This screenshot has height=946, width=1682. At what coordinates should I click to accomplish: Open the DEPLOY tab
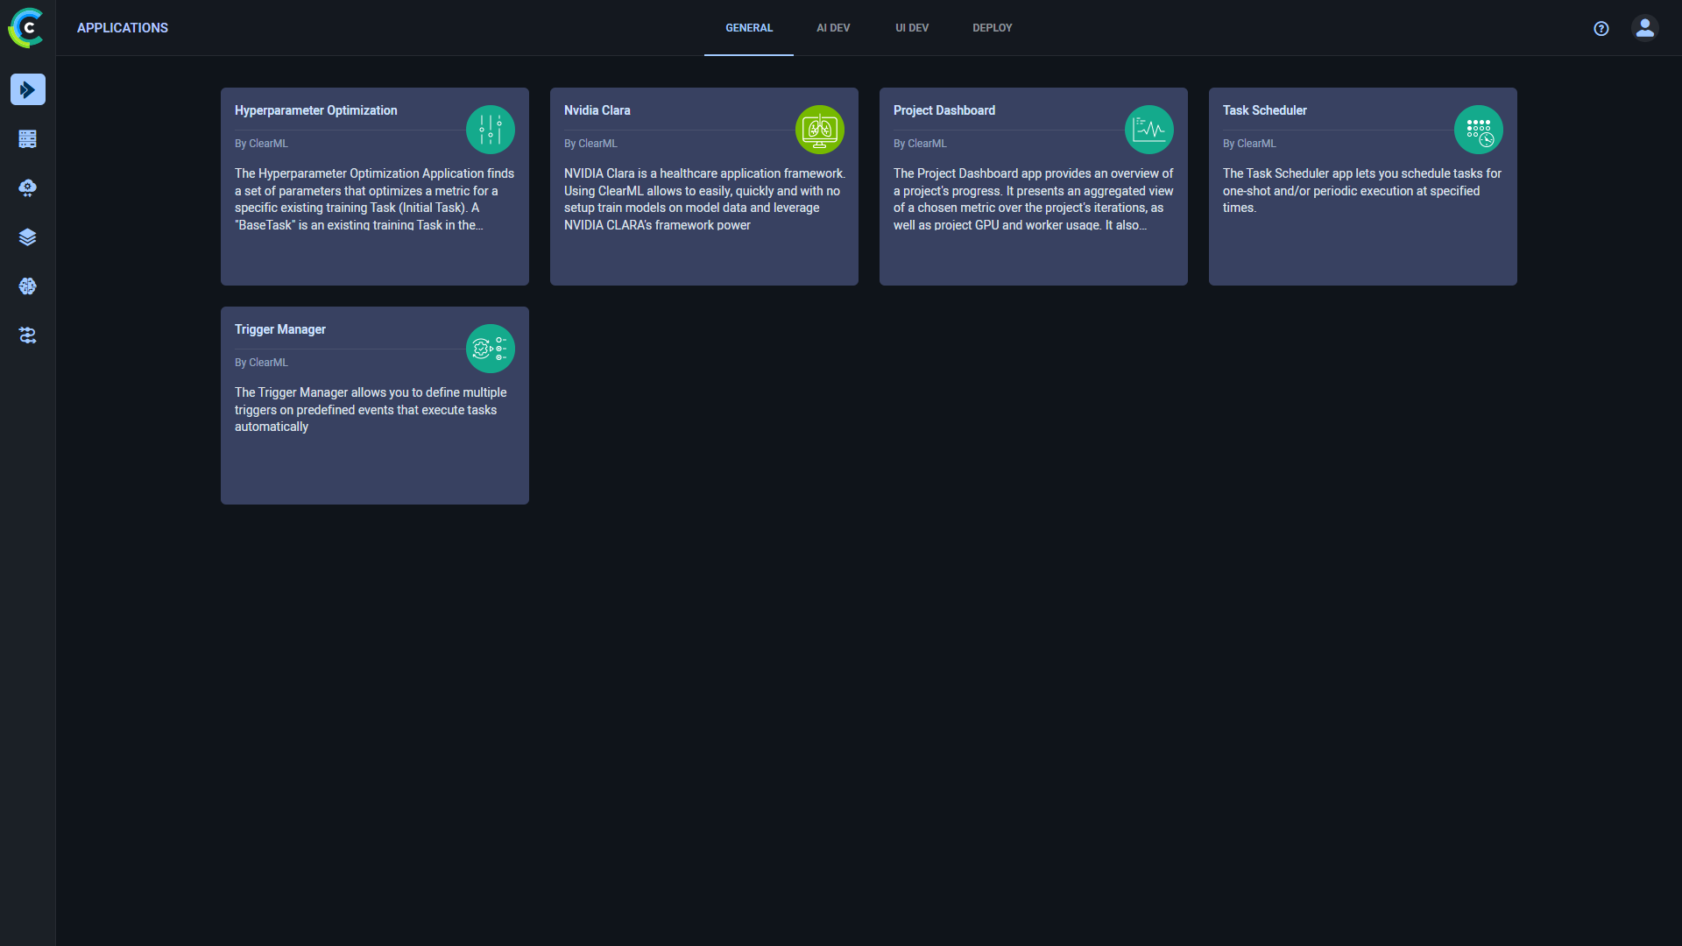pyautogui.click(x=992, y=27)
